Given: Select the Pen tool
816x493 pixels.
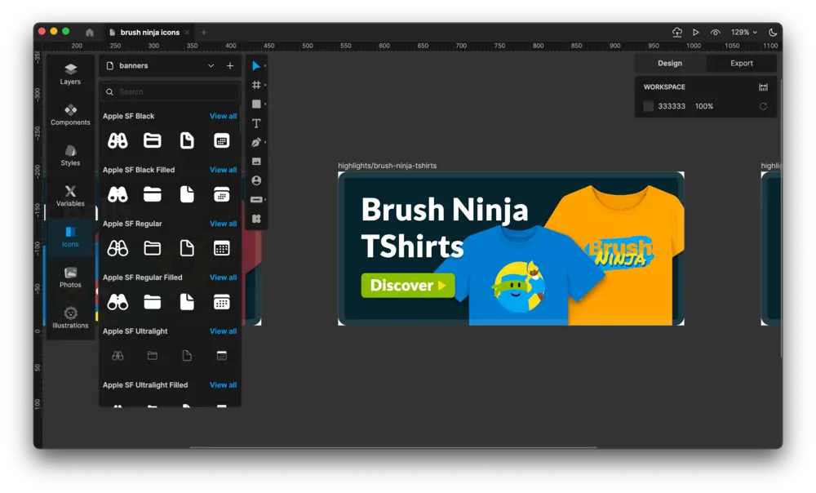Looking at the screenshot, I should 256,142.
